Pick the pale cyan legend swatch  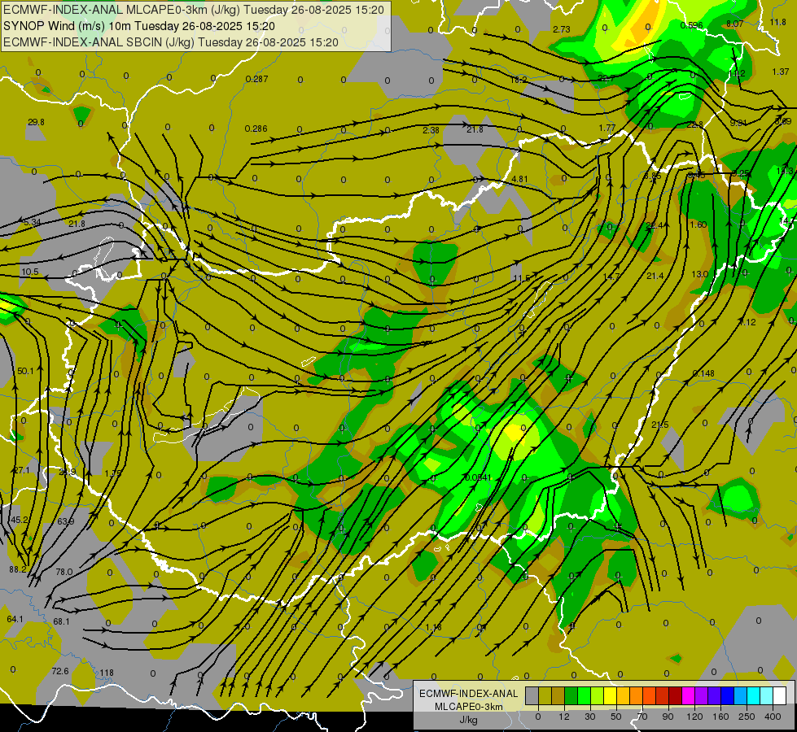(x=768, y=695)
